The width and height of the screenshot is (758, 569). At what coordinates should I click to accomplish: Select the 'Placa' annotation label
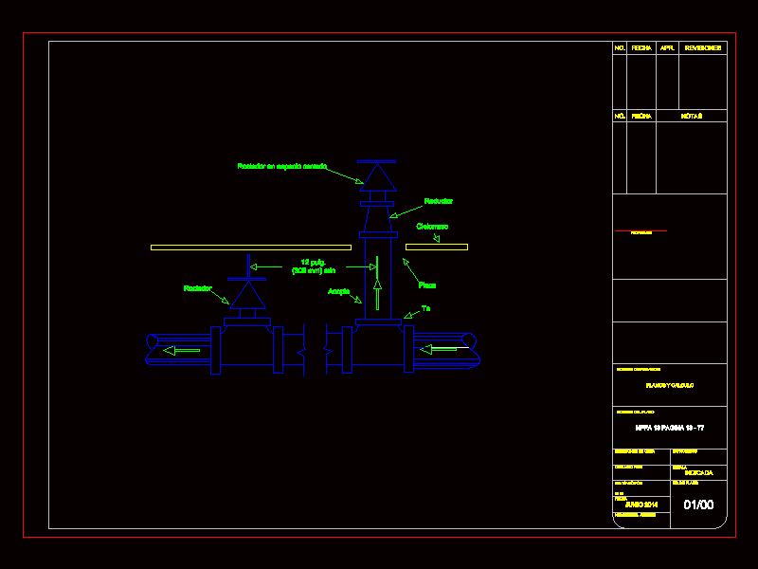(427, 285)
